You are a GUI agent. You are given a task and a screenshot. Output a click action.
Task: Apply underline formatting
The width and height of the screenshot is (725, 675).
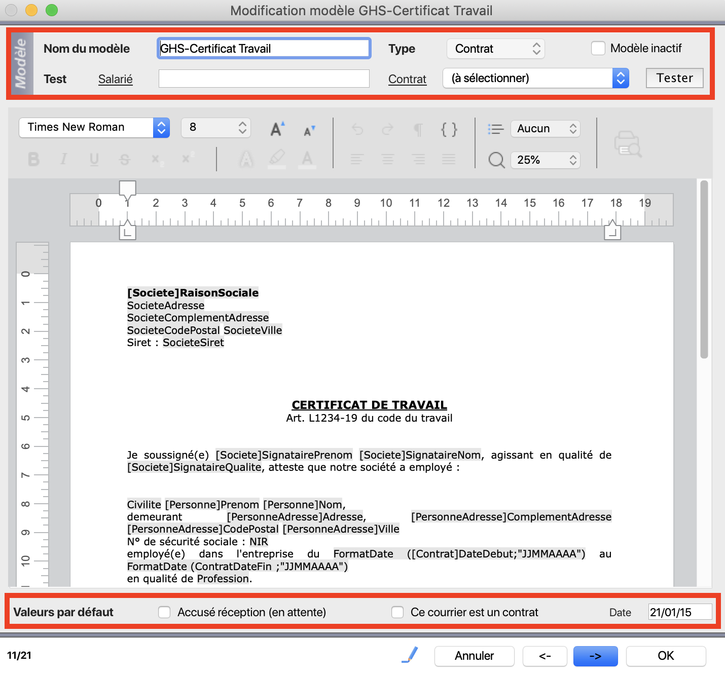[x=94, y=159]
